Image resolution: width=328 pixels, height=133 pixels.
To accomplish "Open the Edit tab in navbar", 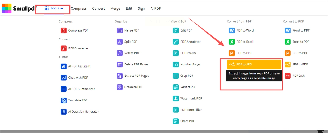I will (129, 8).
